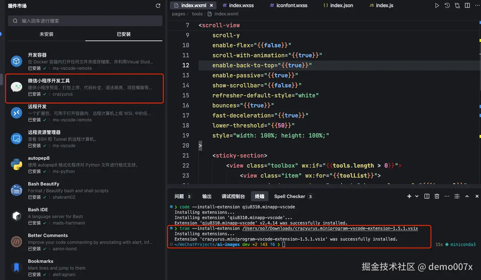This screenshot has height=280, width=481.
Task: Open the source control compare changes icon
Action: tap(457, 5)
